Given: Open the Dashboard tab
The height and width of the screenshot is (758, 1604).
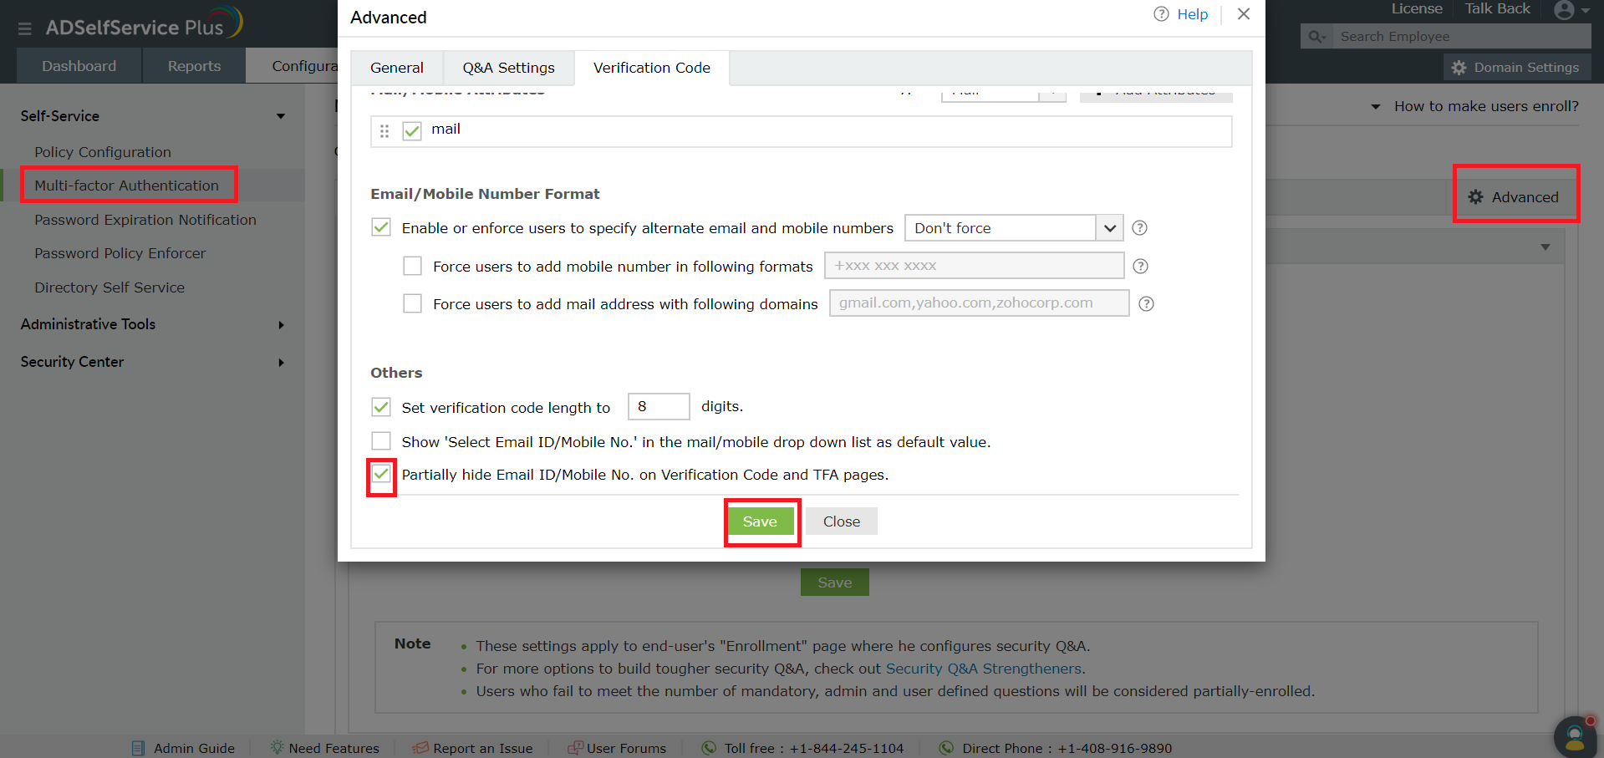Looking at the screenshot, I should [x=79, y=66].
